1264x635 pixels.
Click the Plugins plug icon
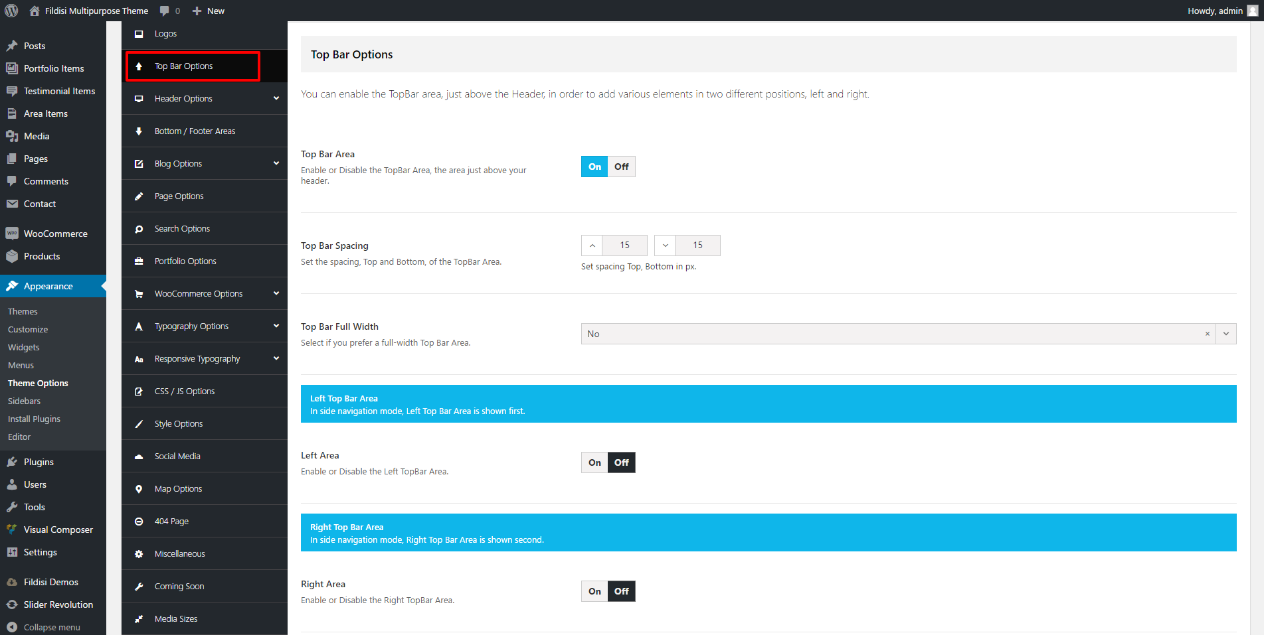point(12,462)
